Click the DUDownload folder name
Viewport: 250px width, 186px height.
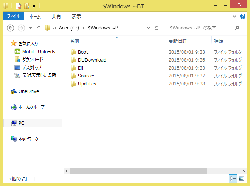tap(92, 60)
